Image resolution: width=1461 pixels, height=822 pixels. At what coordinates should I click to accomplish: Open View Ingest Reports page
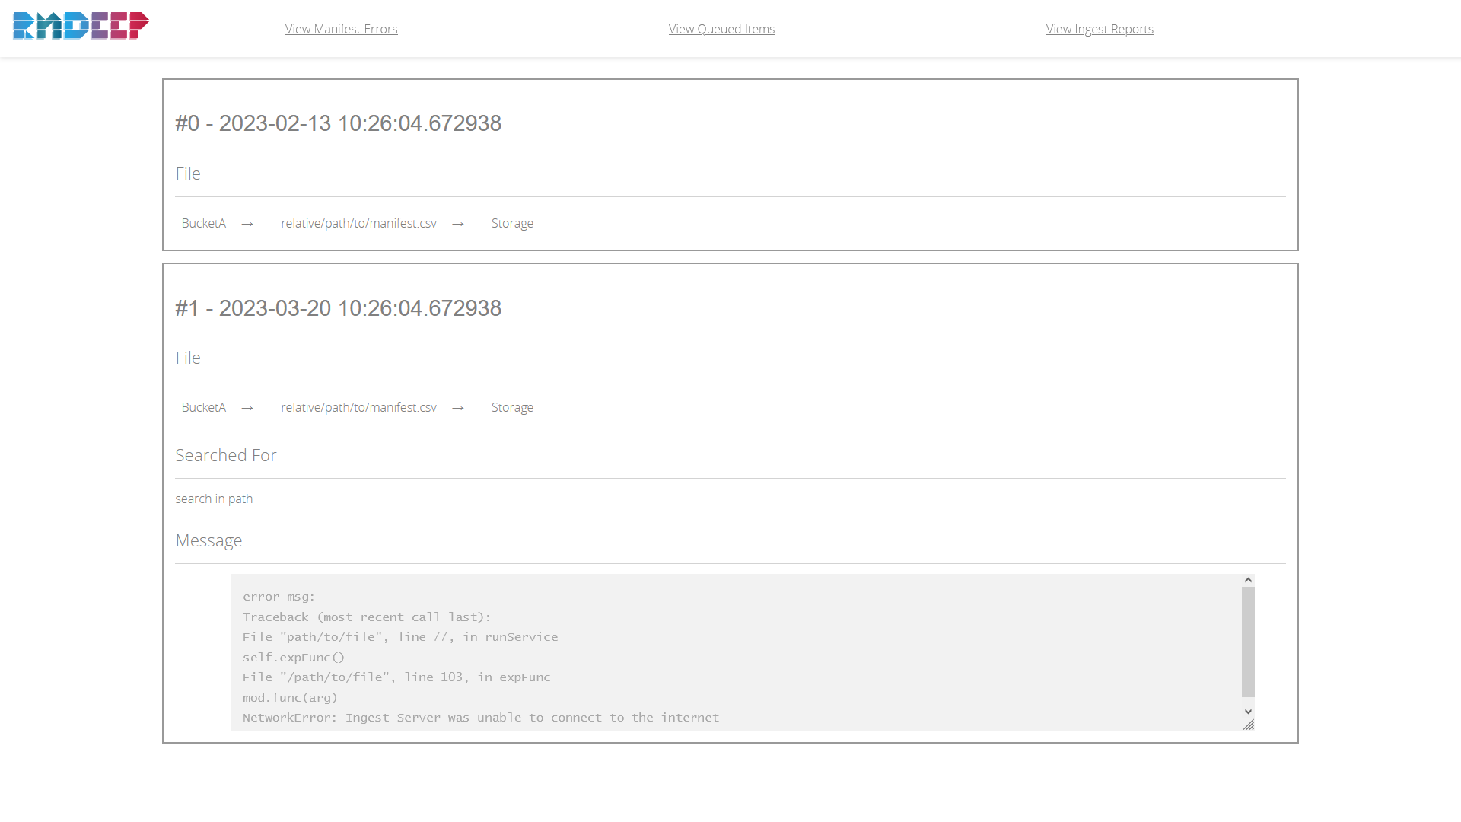pyautogui.click(x=1100, y=29)
